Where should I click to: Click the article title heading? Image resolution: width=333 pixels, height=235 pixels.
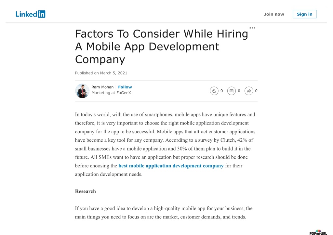pyautogui.click(x=162, y=46)
